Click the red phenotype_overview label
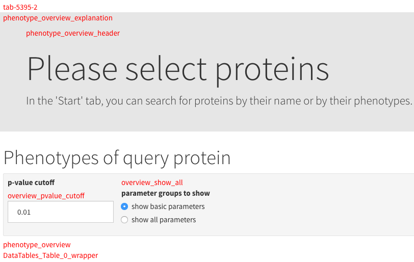 click(37, 245)
